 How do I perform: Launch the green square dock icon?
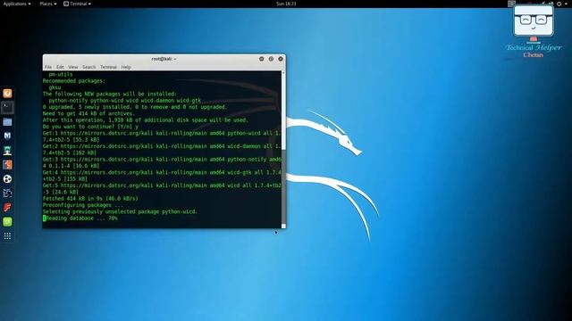click(7, 222)
